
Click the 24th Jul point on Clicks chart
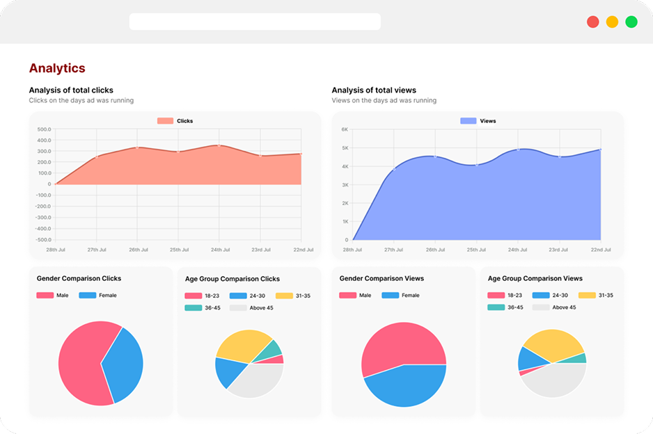pyautogui.click(x=219, y=145)
